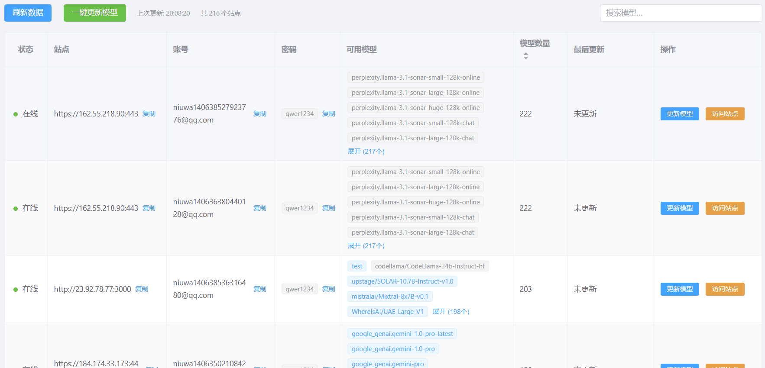Viewport: 765px width, 368px height.
Task: Click sonar-small-128k-chat tag in niuwa140636380440128 row
Action: tap(413, 217)
